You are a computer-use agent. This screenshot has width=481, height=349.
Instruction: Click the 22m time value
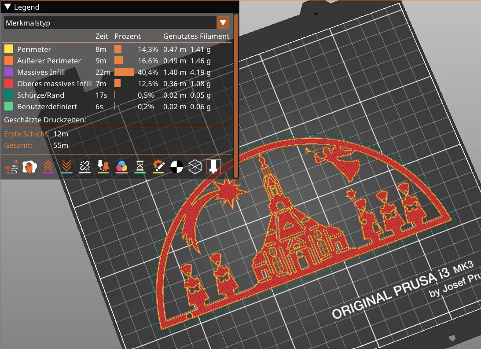point(103,72)
